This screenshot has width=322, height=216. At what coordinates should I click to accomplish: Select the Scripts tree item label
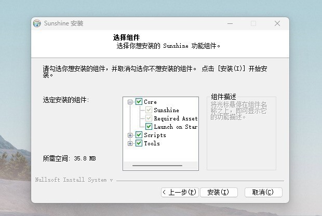[x=155, y=135]
